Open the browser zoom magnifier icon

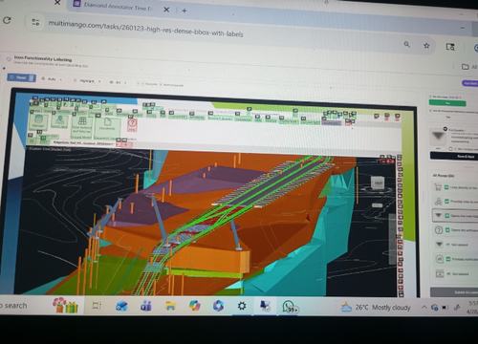tap(407, 44)
